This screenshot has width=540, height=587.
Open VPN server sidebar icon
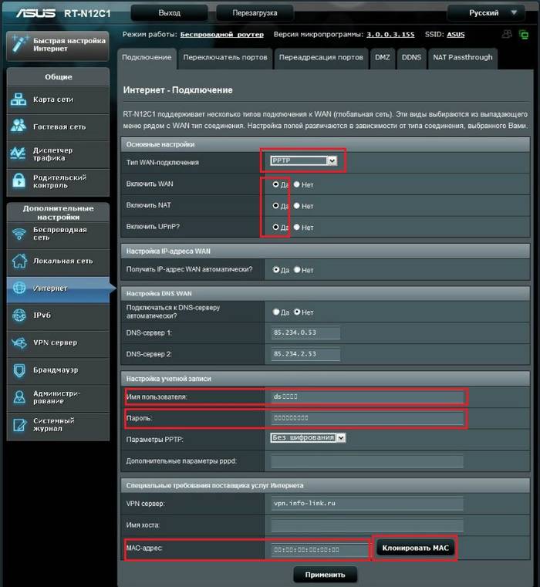tap(19, 342)
